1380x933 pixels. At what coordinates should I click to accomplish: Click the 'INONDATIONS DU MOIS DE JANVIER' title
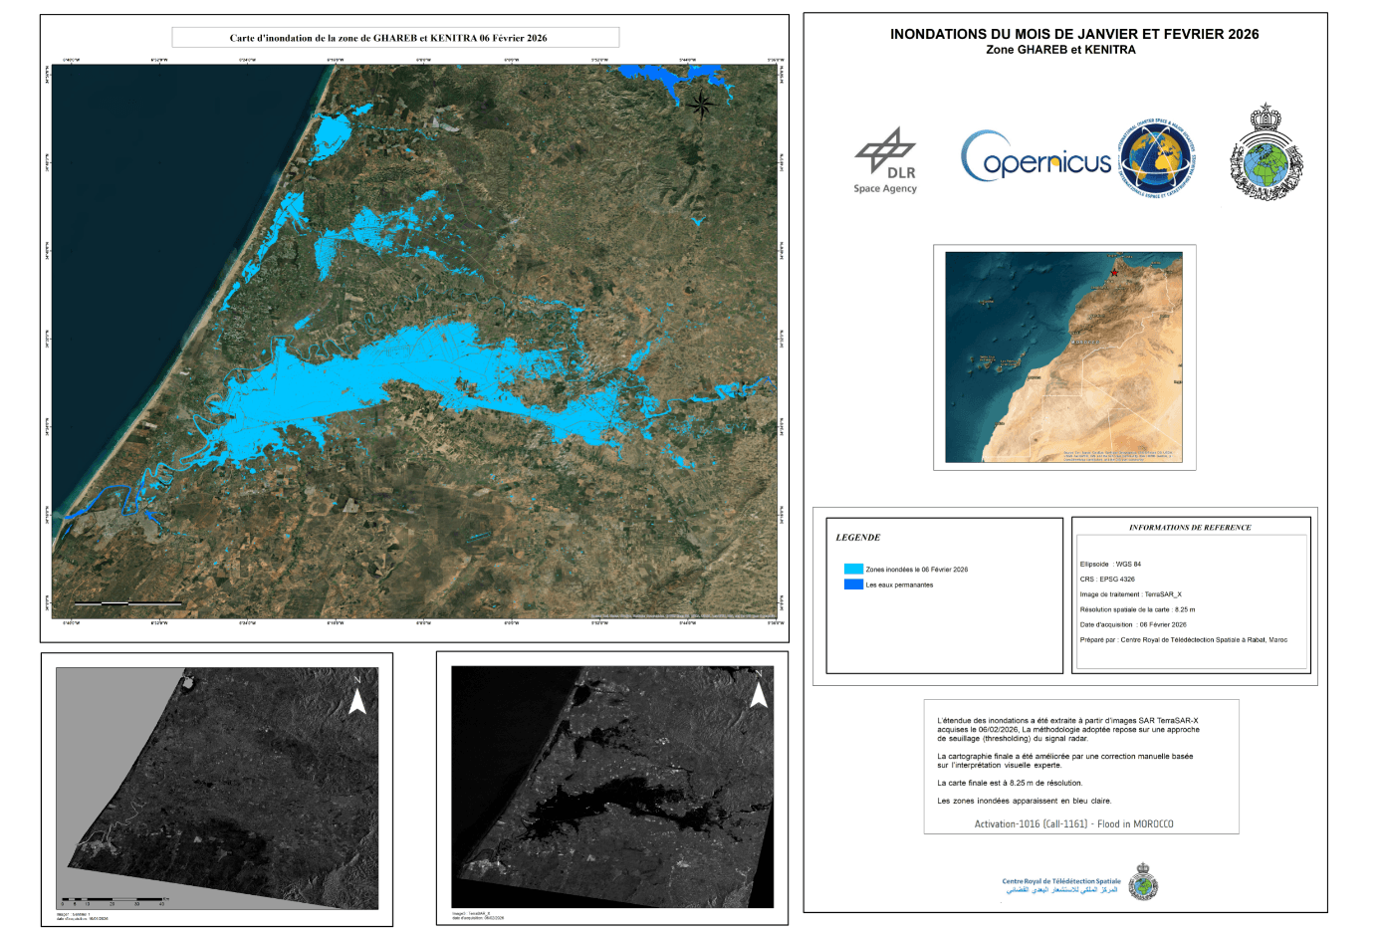(1073, 34)
